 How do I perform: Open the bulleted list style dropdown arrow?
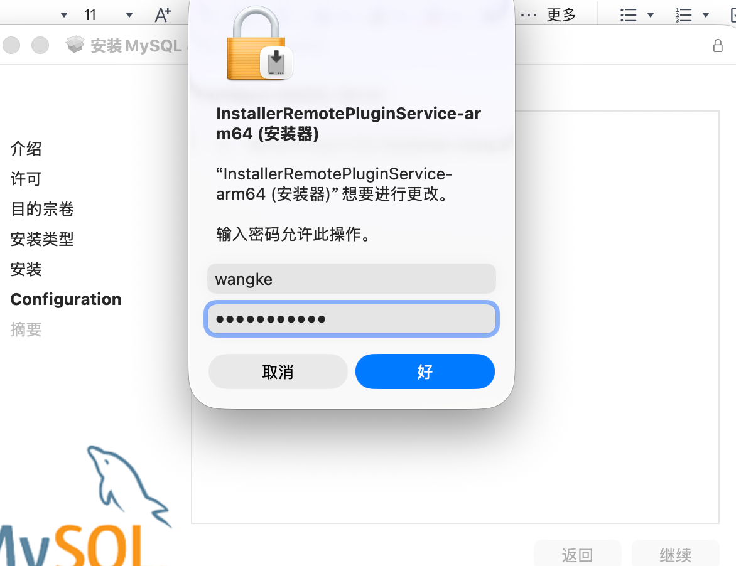point(651,15)
